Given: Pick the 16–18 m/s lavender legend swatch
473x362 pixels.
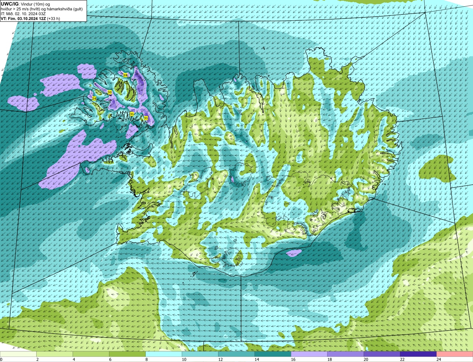Looking at the screenshot, I should [x=310, y=354].
